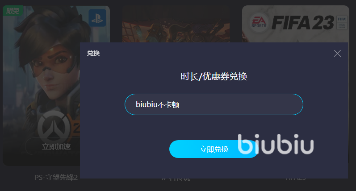Focus the redeem code input field
Viewport: 356px width, 191px height.
[214, 104]
